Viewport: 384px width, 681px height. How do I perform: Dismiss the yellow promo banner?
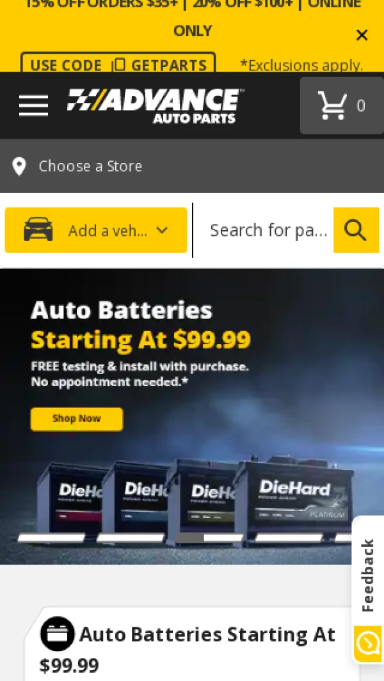(362, 35)
